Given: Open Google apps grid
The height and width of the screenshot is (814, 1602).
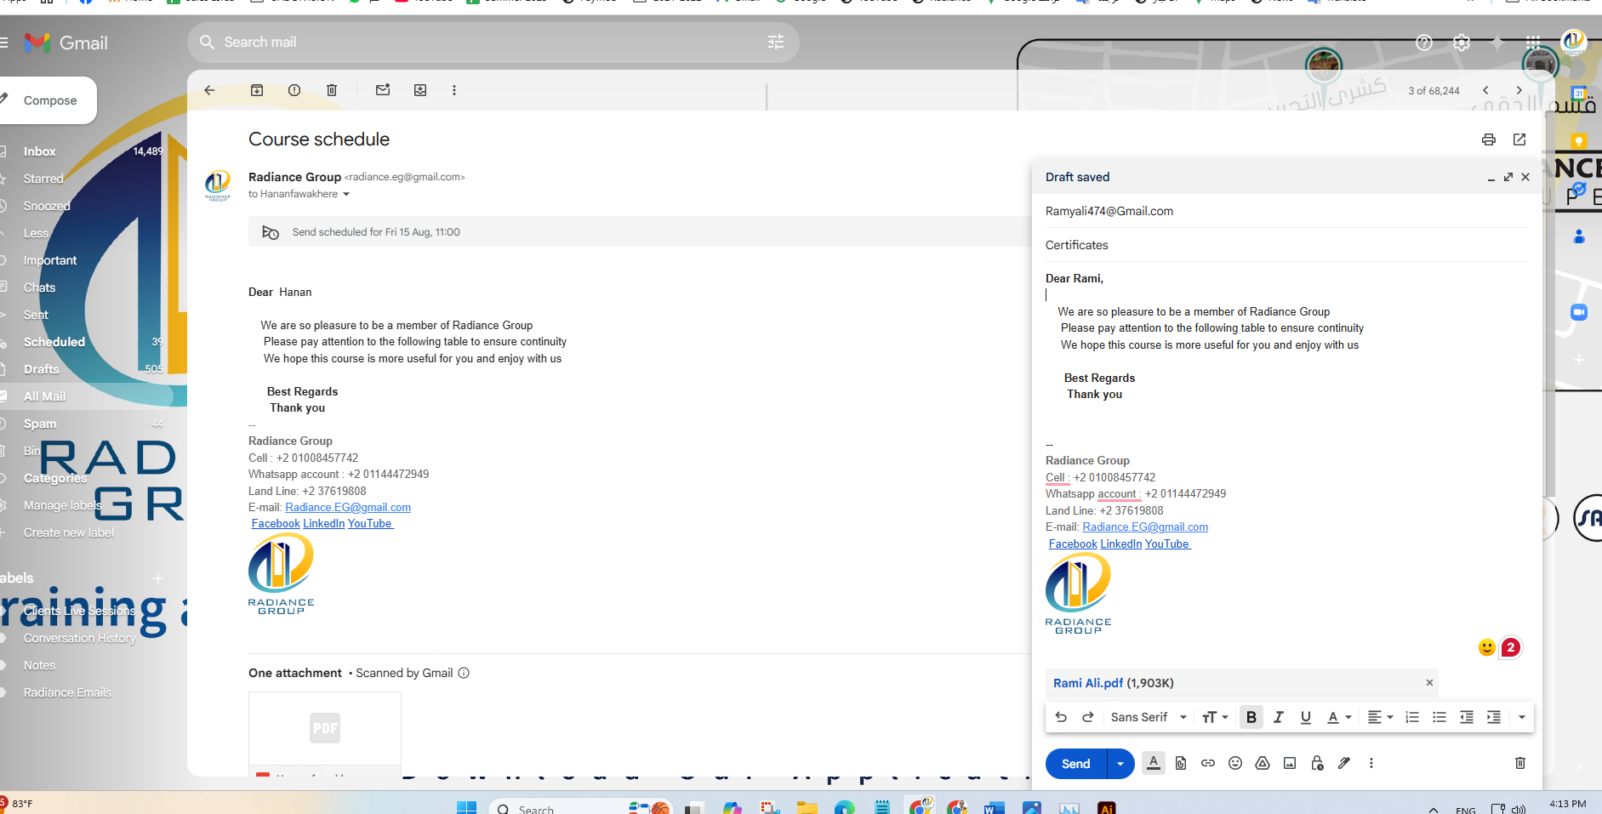Looking at the screenshot, I should click(x=1533, y=43).
